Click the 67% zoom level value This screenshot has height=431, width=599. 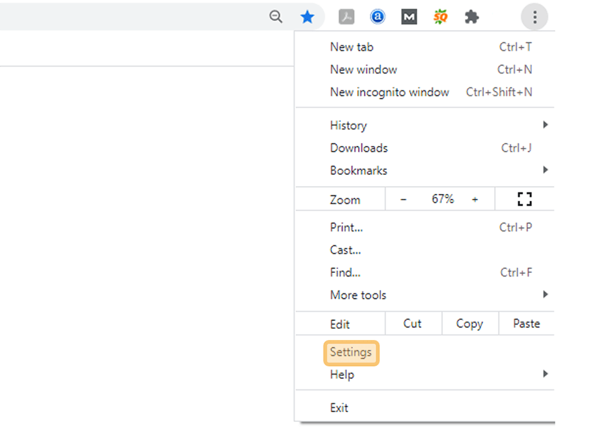[x=443, y=199]
